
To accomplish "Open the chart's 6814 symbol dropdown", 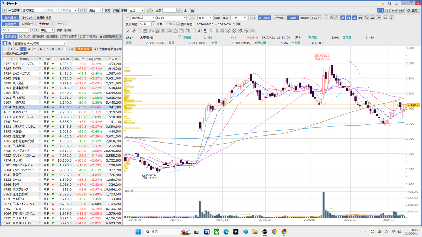I will [184, 18].
